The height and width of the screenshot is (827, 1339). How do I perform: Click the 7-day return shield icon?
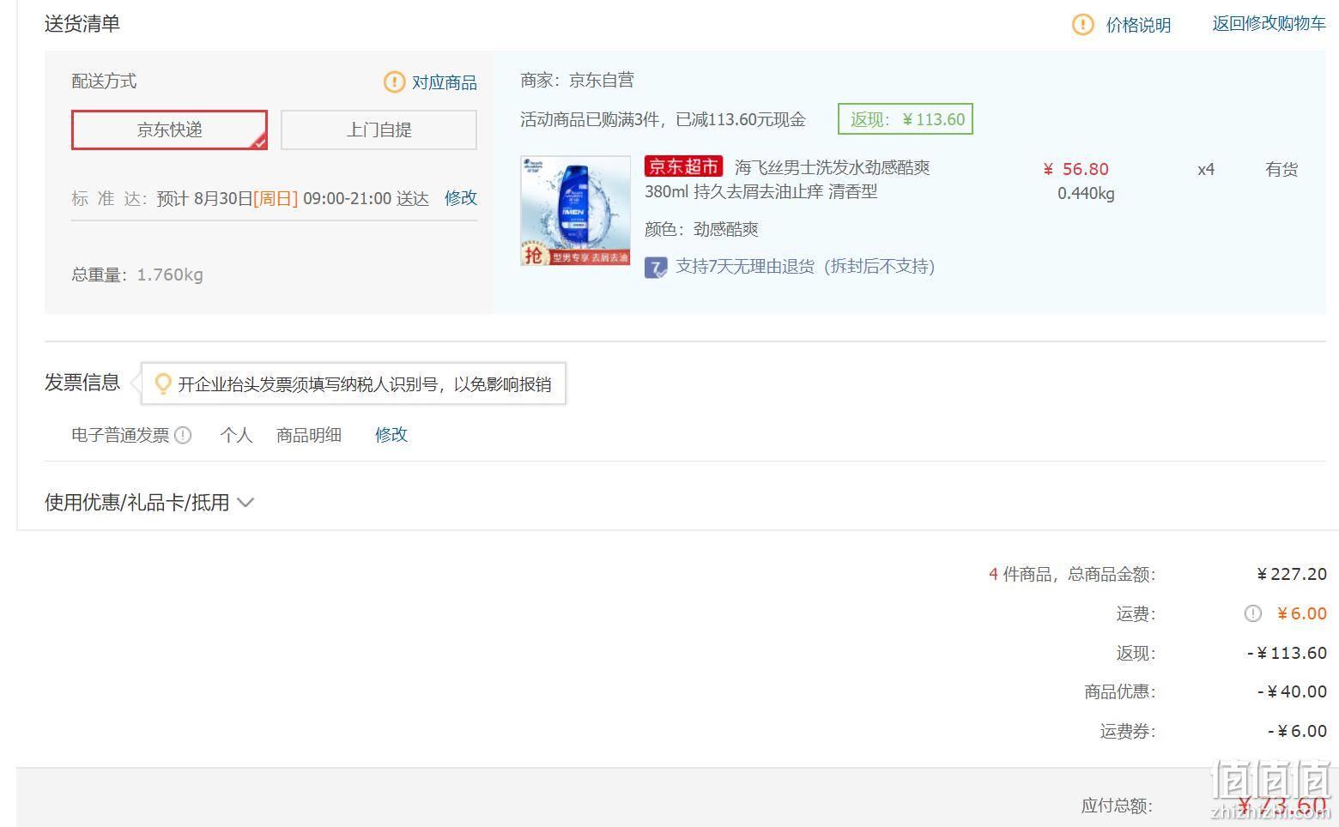(x=656, y=267)
